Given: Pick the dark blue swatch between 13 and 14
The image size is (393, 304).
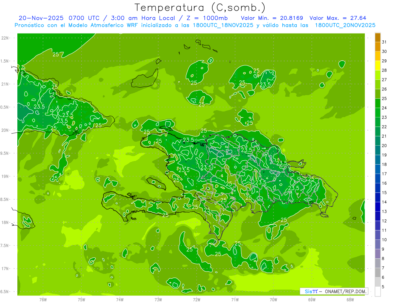Looking at the screenshot, I should (378, 207).
